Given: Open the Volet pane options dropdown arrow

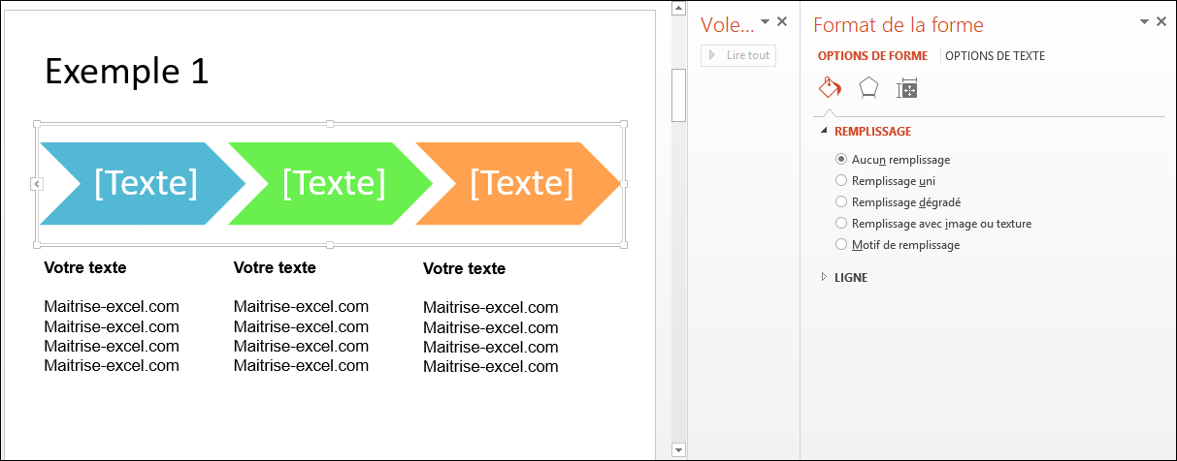Looking at the screenshot, I should click(x=765, y=21).
